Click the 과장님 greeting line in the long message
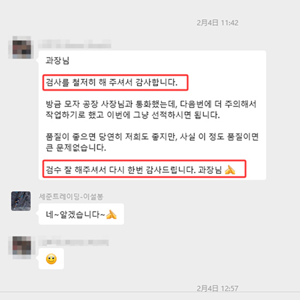The image size is (300, 300). (x=57, y=61)
